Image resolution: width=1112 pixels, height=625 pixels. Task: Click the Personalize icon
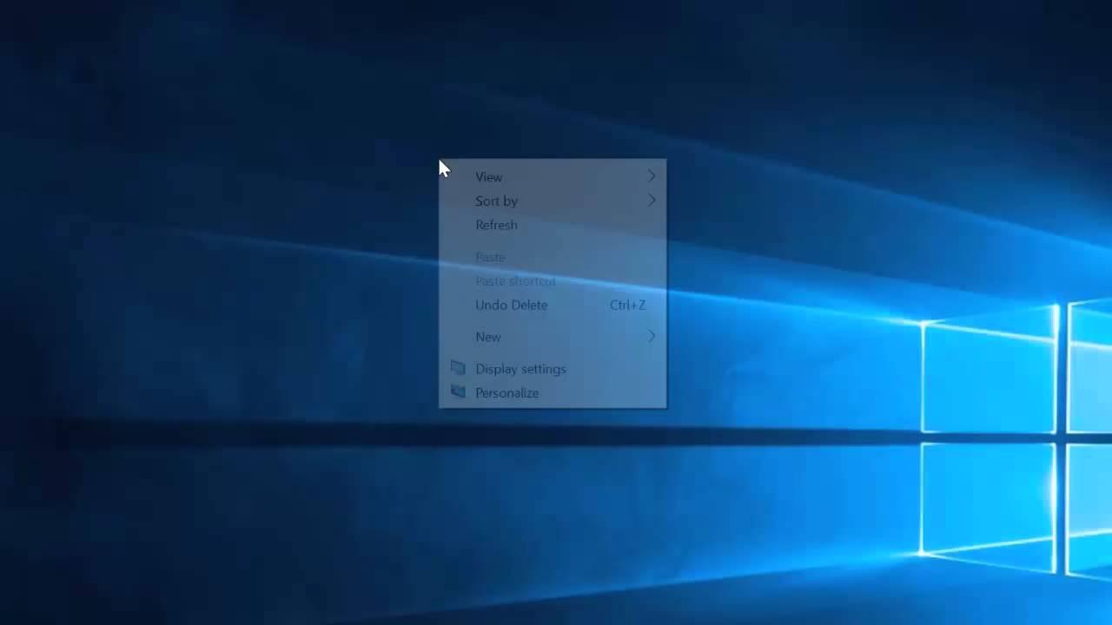458,392
